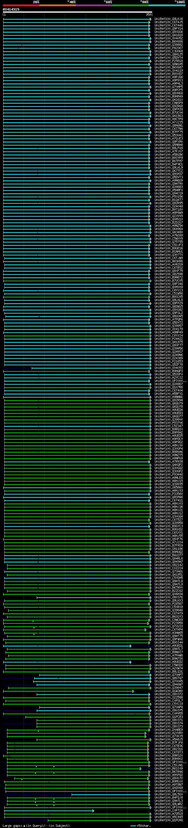The height and width of the screenshot is (828, 188).
Task: Click the cyan ~100% identity legend segment
Action: point(167,5)
